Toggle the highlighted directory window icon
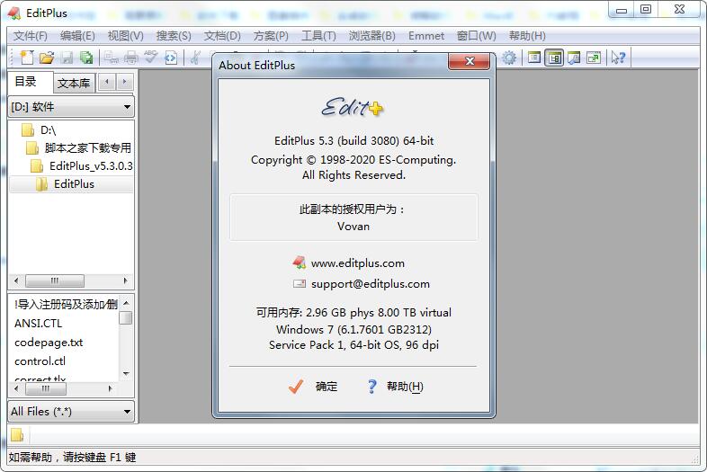Screen dimensions: 707x472 pos(554,58)
